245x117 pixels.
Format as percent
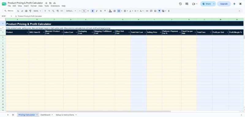pyautogui.click(x=49, y=11)
